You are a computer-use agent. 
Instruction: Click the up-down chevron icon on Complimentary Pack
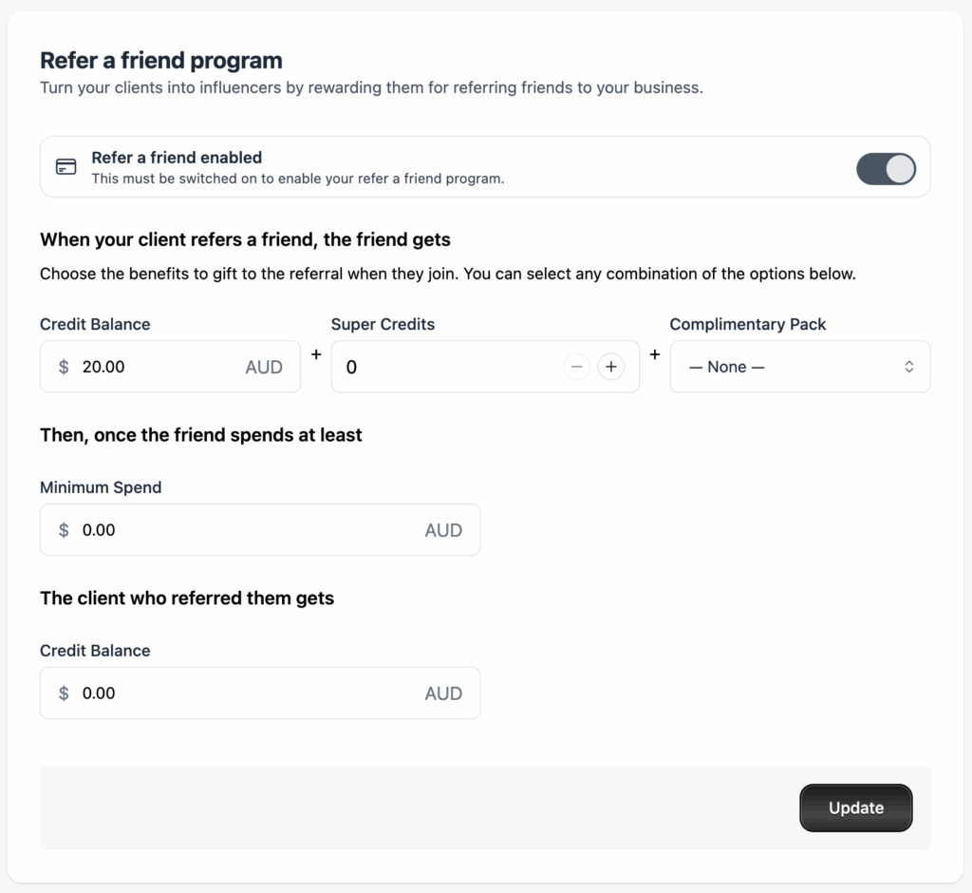[908, 367]
